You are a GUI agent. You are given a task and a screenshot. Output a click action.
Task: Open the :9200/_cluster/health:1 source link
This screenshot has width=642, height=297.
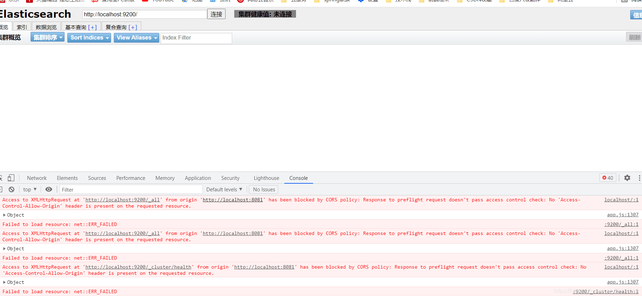606,291
